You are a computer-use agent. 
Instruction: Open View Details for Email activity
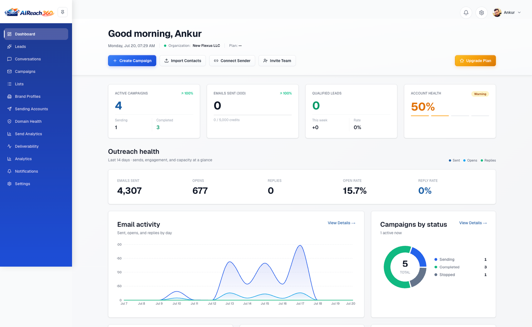341,223
